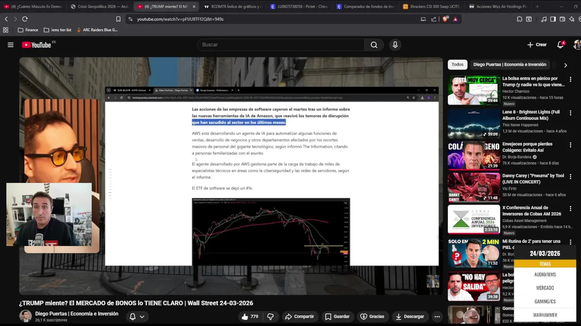Share this page via address bar share icon
The height and width of the screenshot is (326, 581).
(x=433, y=19)
